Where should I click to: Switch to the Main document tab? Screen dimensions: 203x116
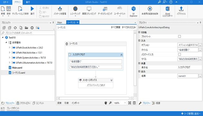click(60, 22)
